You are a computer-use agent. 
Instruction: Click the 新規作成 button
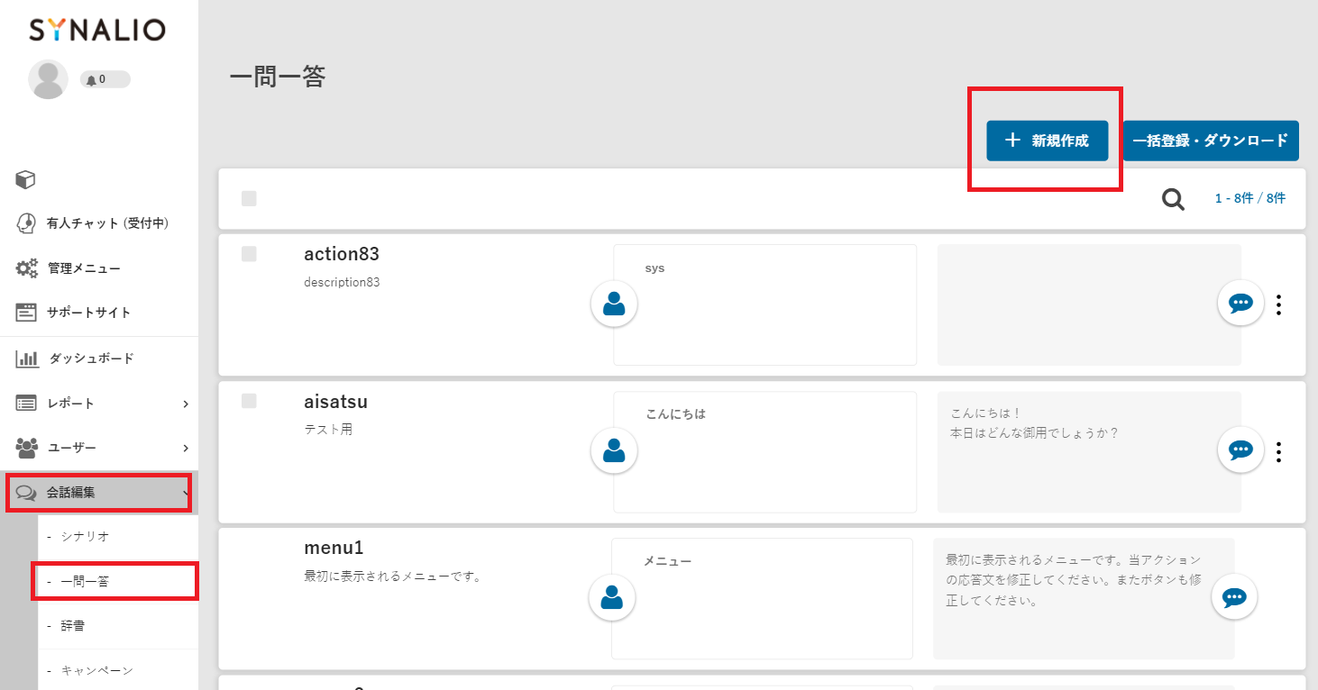1047,141
